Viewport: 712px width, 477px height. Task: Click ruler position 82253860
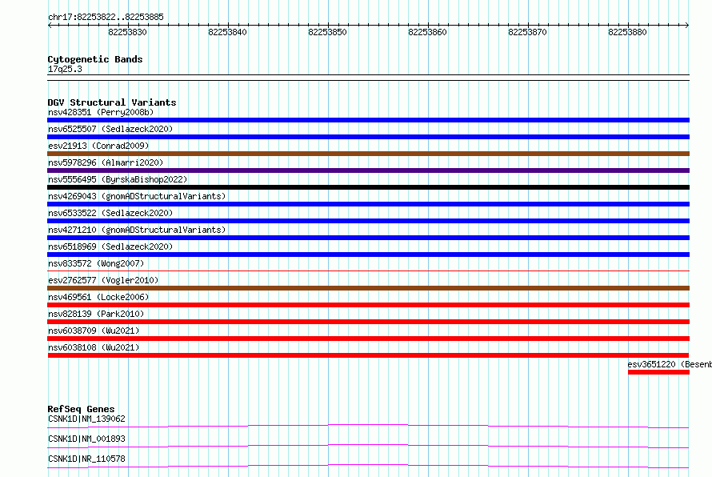[x=427, y=32]
